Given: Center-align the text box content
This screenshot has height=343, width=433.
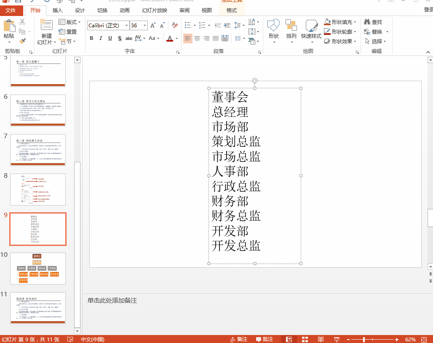Looking at the screenshot, I should [197, 38].
